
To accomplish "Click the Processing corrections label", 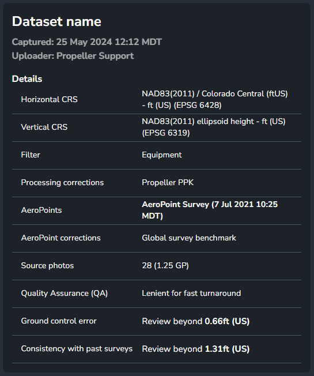I will pos(62,182).
